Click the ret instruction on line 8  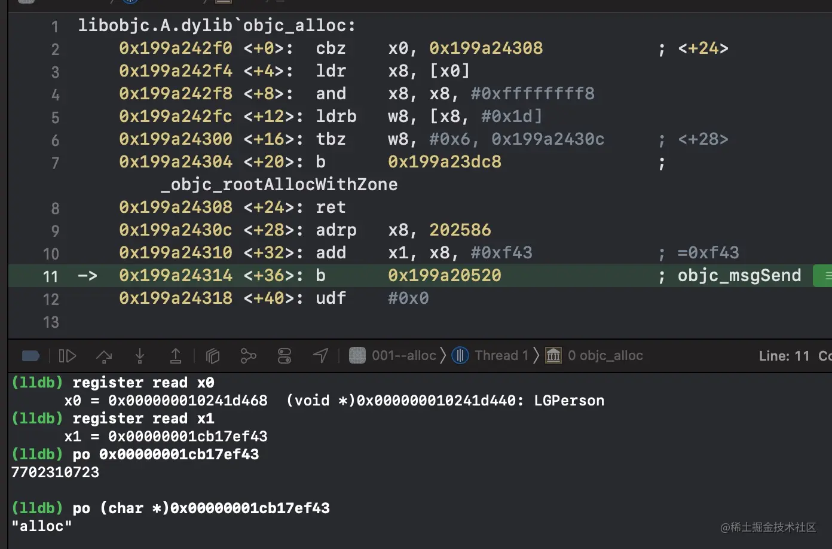pyautogui.click(x=331, y=208)
